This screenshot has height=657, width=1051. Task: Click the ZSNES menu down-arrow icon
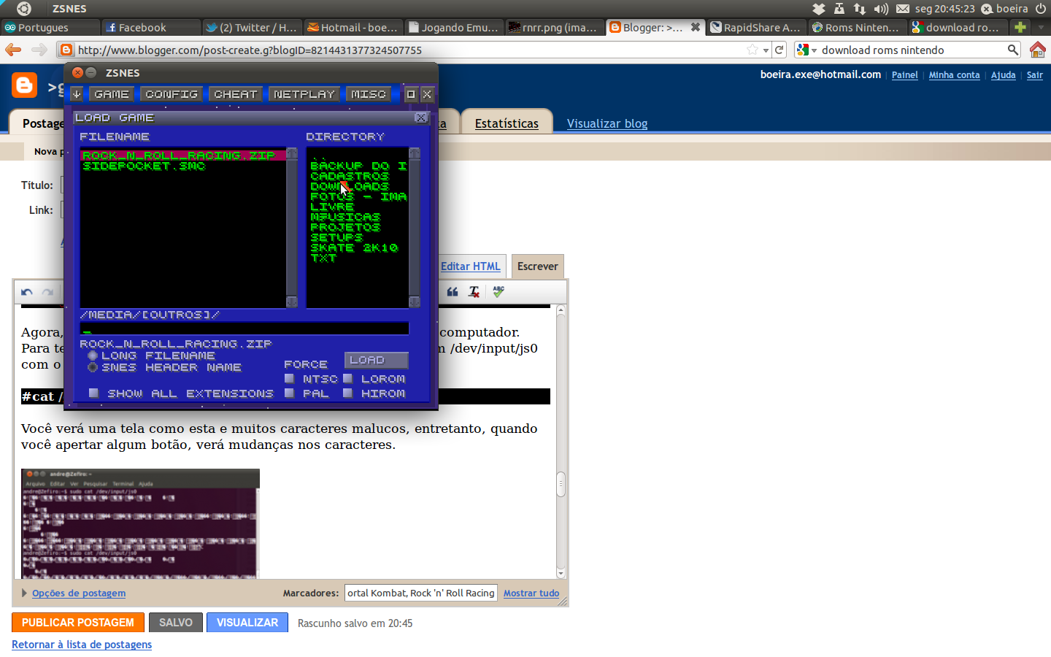click(x=77, y=94)
